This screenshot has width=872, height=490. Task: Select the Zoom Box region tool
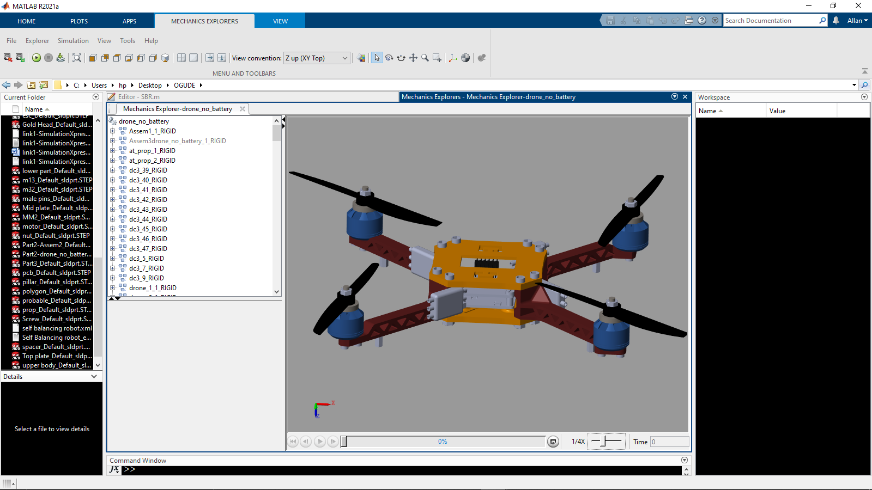tap(437, 58)
